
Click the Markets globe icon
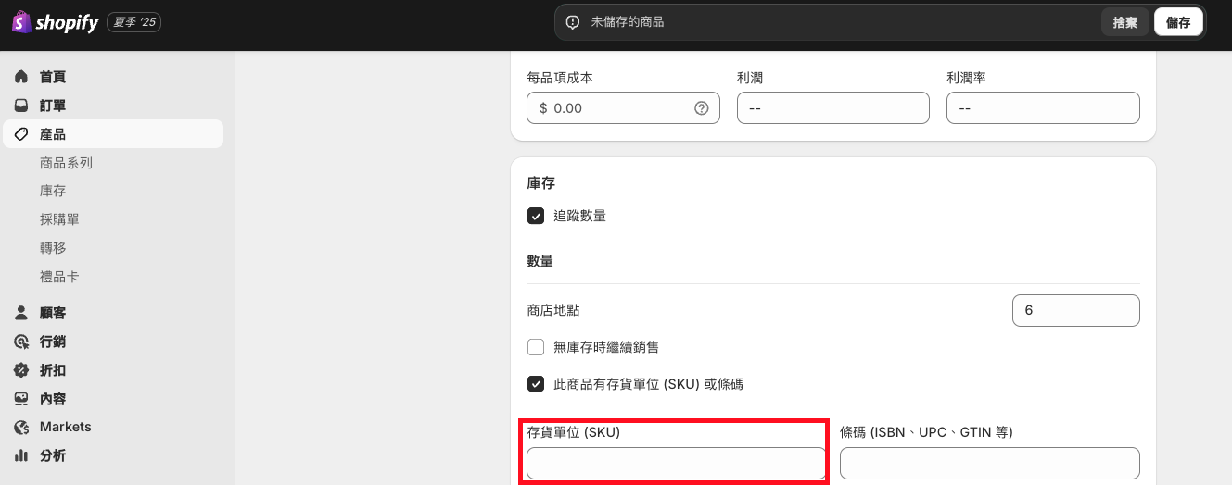pos(21,427)
